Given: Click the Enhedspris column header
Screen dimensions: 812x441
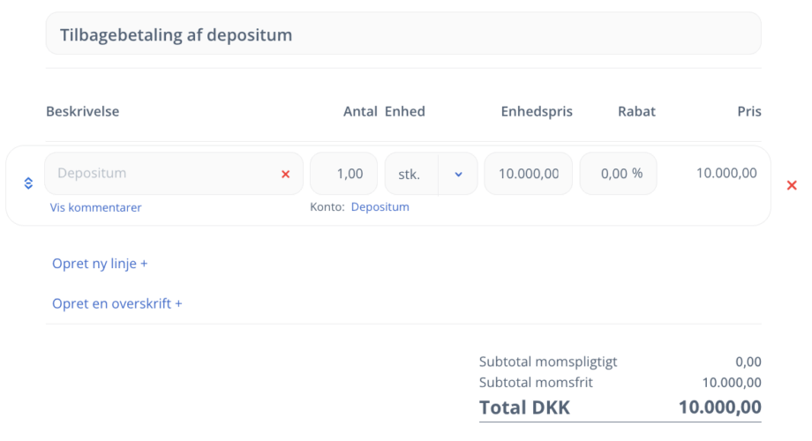Looking at the screenshot, I should 537,111.
